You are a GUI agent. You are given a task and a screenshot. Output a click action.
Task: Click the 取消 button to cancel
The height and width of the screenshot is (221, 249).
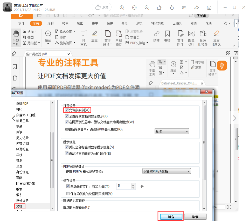point(195,216)
